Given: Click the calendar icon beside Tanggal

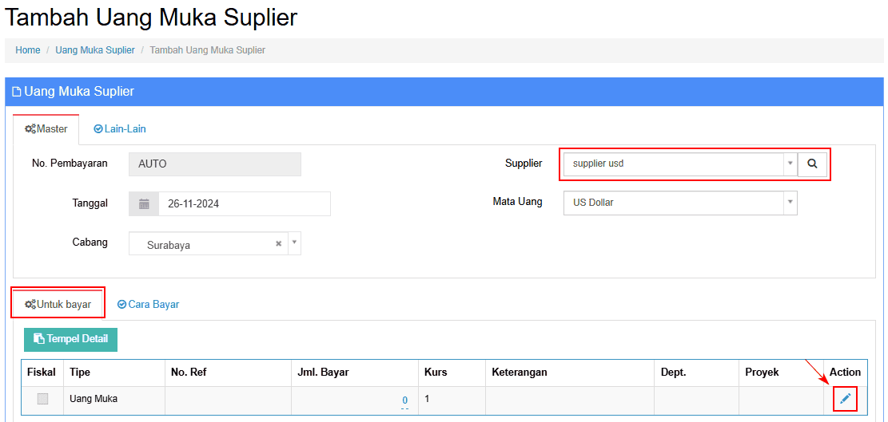Looking at the screenshot, I should coord(144,203).
